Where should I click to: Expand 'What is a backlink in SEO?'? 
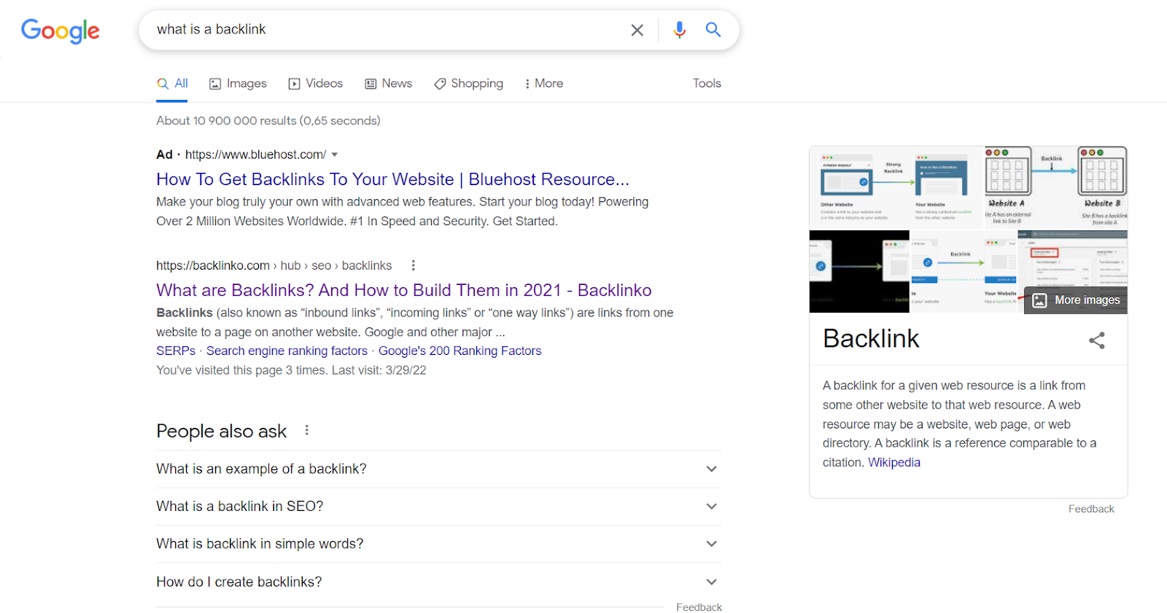438,507
